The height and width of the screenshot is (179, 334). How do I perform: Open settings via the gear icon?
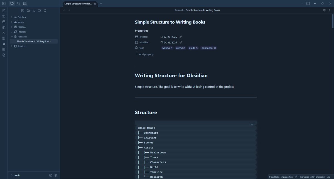56,175
